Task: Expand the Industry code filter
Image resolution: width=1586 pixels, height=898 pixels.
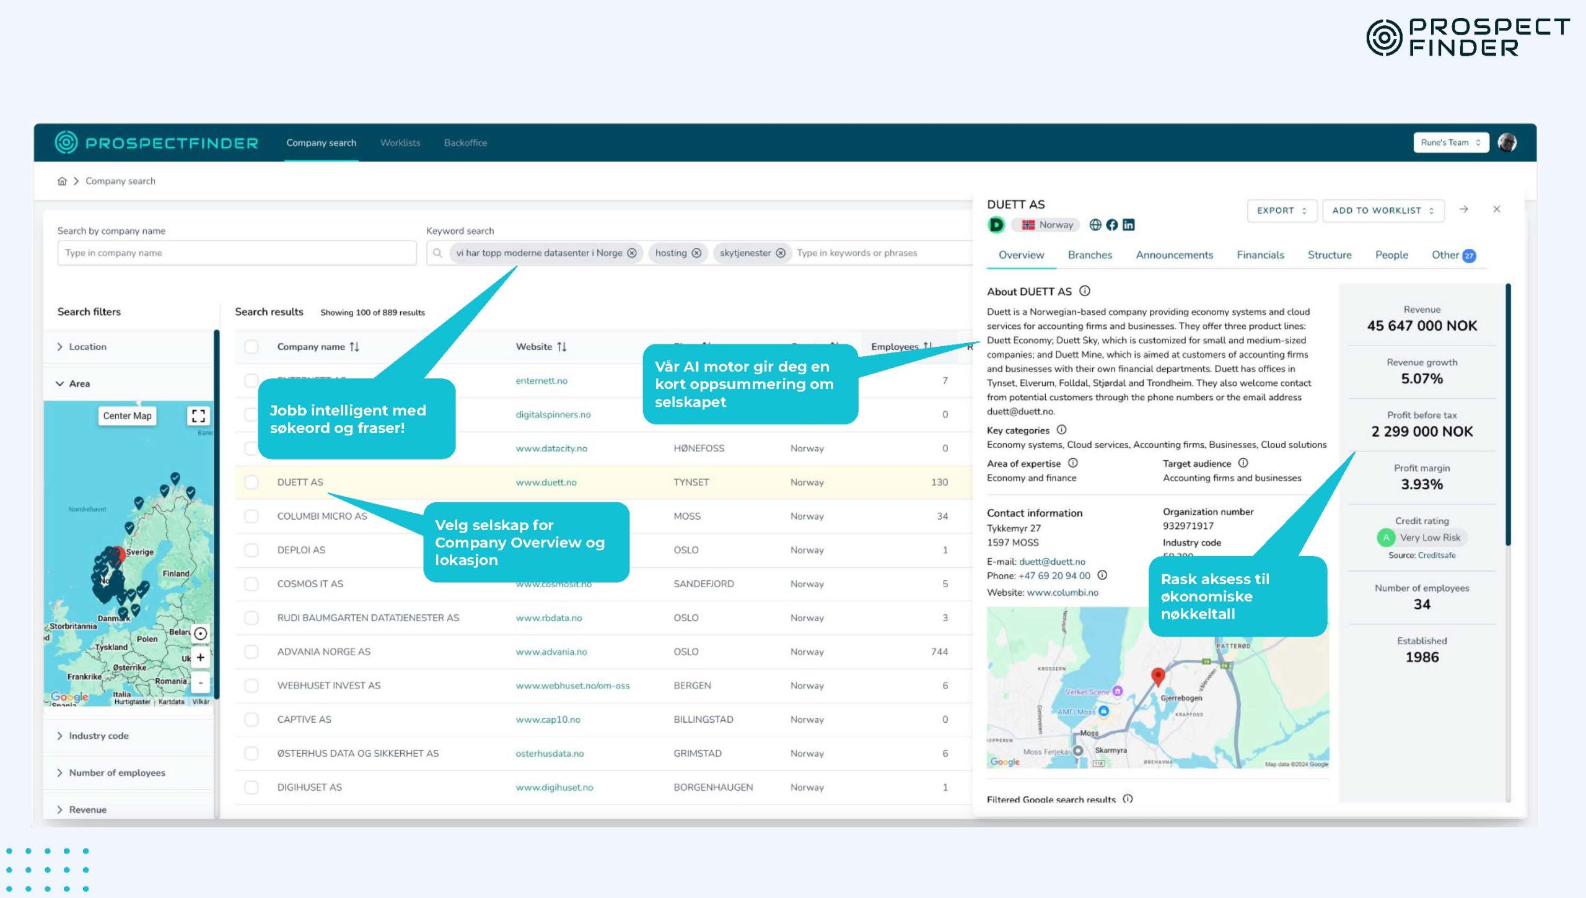Action: (98, 736)
